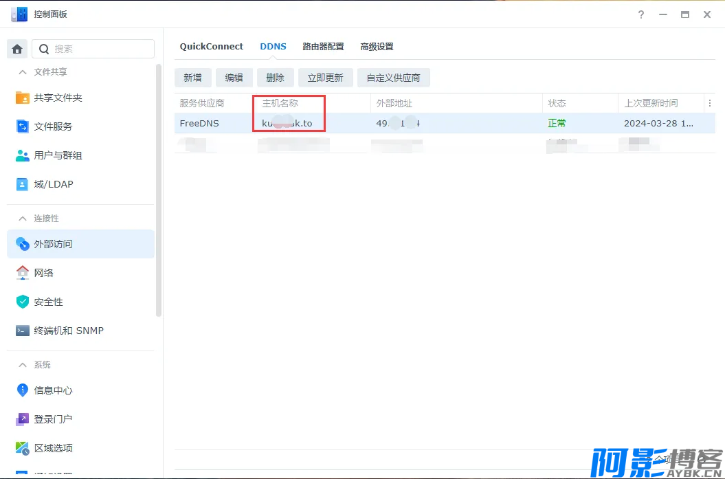Open the help question mark icon
Viewport: 725px width, 479px height.
coord(641,14)
